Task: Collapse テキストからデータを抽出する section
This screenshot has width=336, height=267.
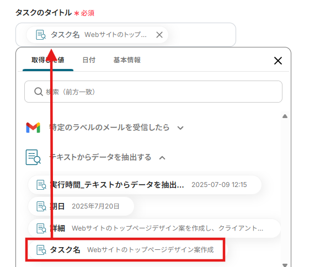Action: (162, 158)
